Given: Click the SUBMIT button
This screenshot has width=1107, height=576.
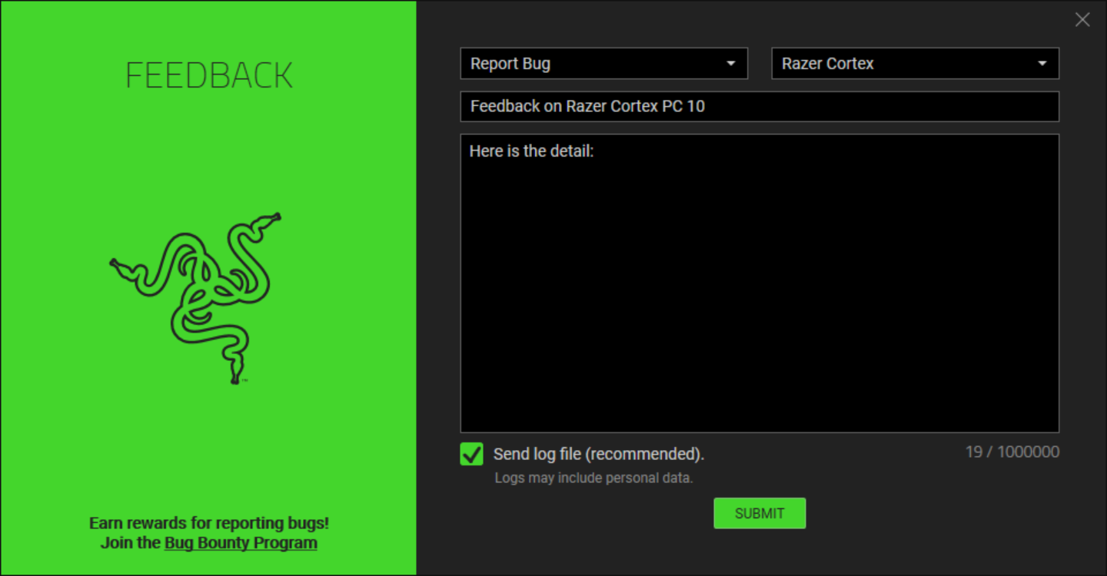Looking at the screenshot, I should tap(760, 513).
